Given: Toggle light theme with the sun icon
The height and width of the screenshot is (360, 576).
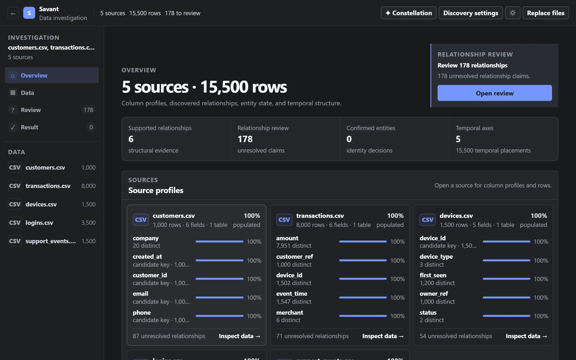Looking at the screenshot, I should coord(513,13).
